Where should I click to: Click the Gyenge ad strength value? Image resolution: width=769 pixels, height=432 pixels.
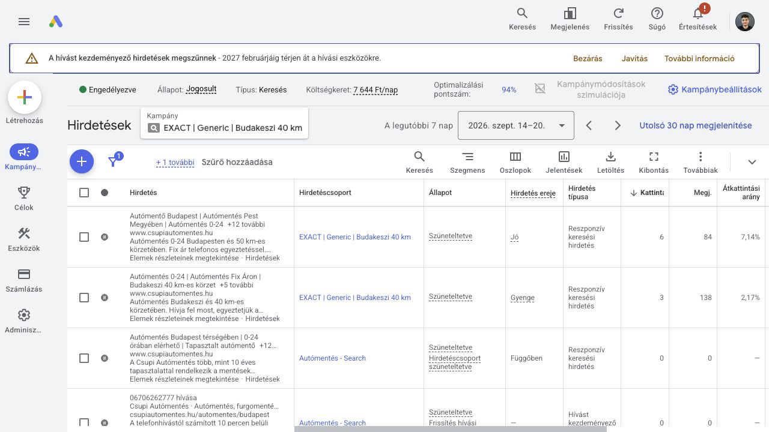[x=522, y=298]
